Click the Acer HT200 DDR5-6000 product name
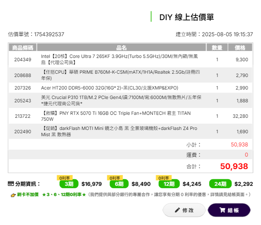 pos(109,88)
